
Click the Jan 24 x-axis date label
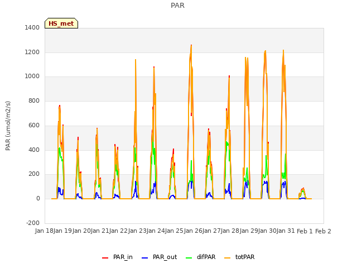(x=156, y=231)
